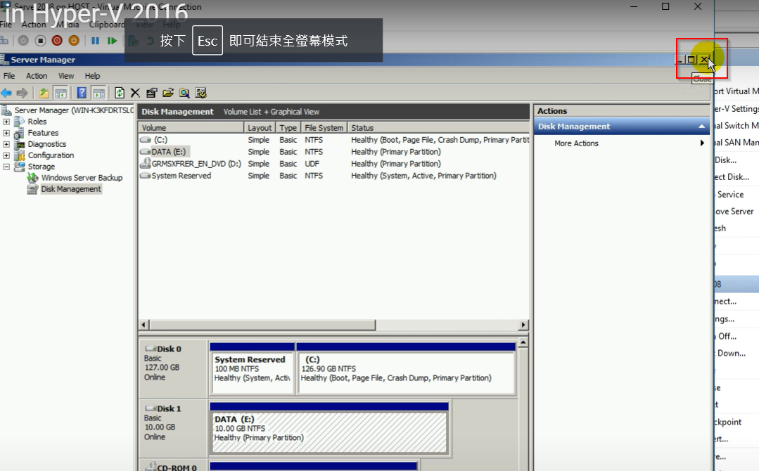
Task: Select the Server Manager root tree node
Action: (74, 110)
